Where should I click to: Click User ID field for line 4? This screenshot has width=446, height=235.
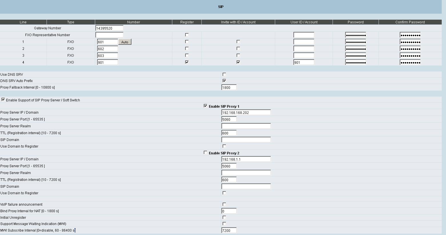[x=304, y=62]
